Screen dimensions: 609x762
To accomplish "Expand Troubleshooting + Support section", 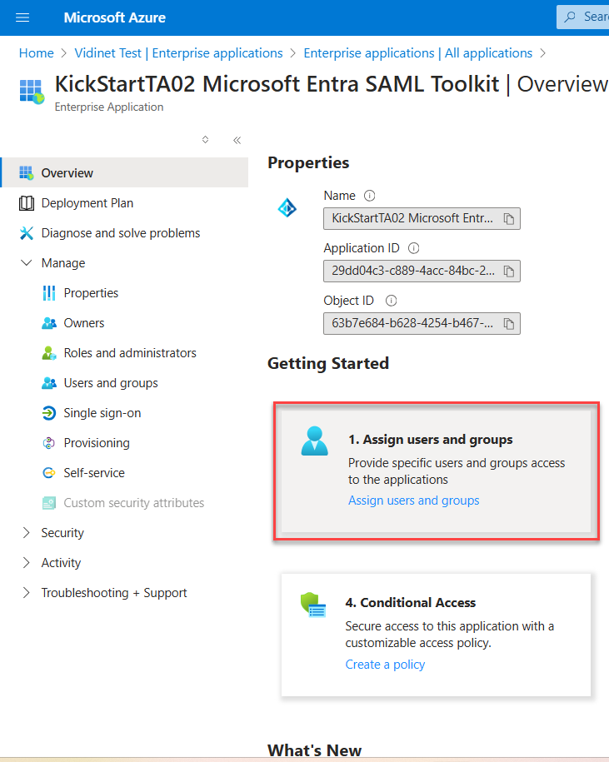I will (26, 593).
